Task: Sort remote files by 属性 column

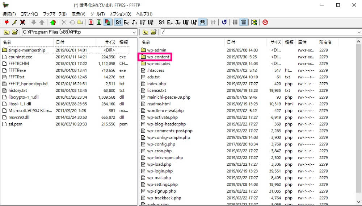Action: (x=306, y=42)
